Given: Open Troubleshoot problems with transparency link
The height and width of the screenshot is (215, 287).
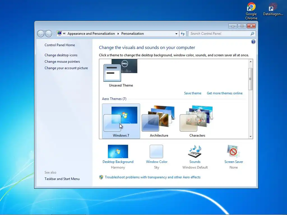Looking at the screenshot, I should pos(153,177).
